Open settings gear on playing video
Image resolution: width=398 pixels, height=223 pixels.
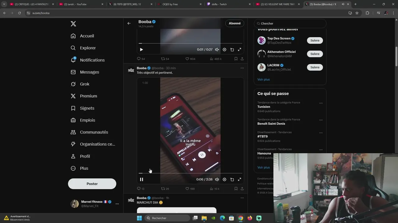pos(224,179)
